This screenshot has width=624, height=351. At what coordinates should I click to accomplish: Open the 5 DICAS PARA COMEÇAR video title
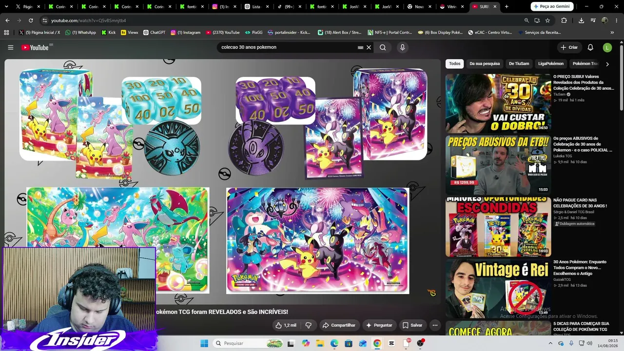581,326
